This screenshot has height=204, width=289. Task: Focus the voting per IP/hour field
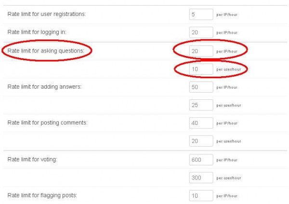click(201, 159)
